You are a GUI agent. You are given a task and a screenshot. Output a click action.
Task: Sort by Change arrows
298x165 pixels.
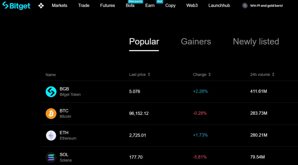(x=210, y=75)
